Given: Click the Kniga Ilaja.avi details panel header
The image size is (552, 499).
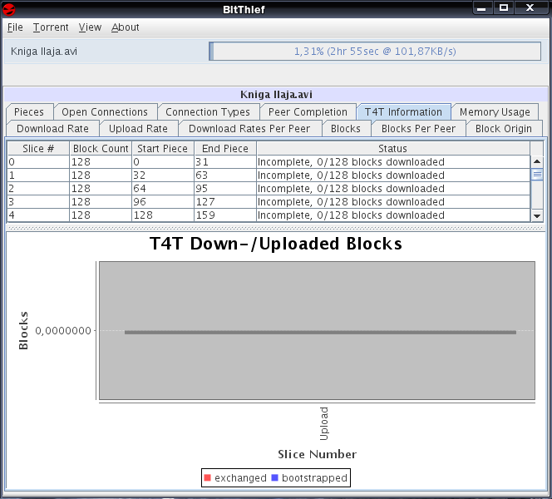Looking at the screenshot, I should tap(276, 94).
